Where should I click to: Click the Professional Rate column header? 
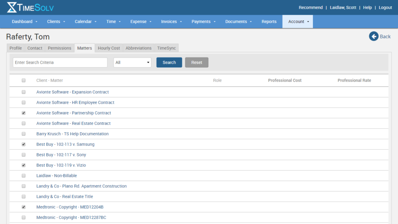point(354,80)
